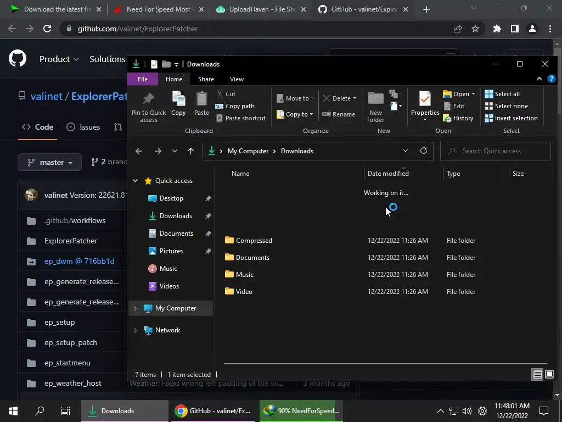562x422 pixels.
Task: Open the notification center icon
Action: point(544,411)
